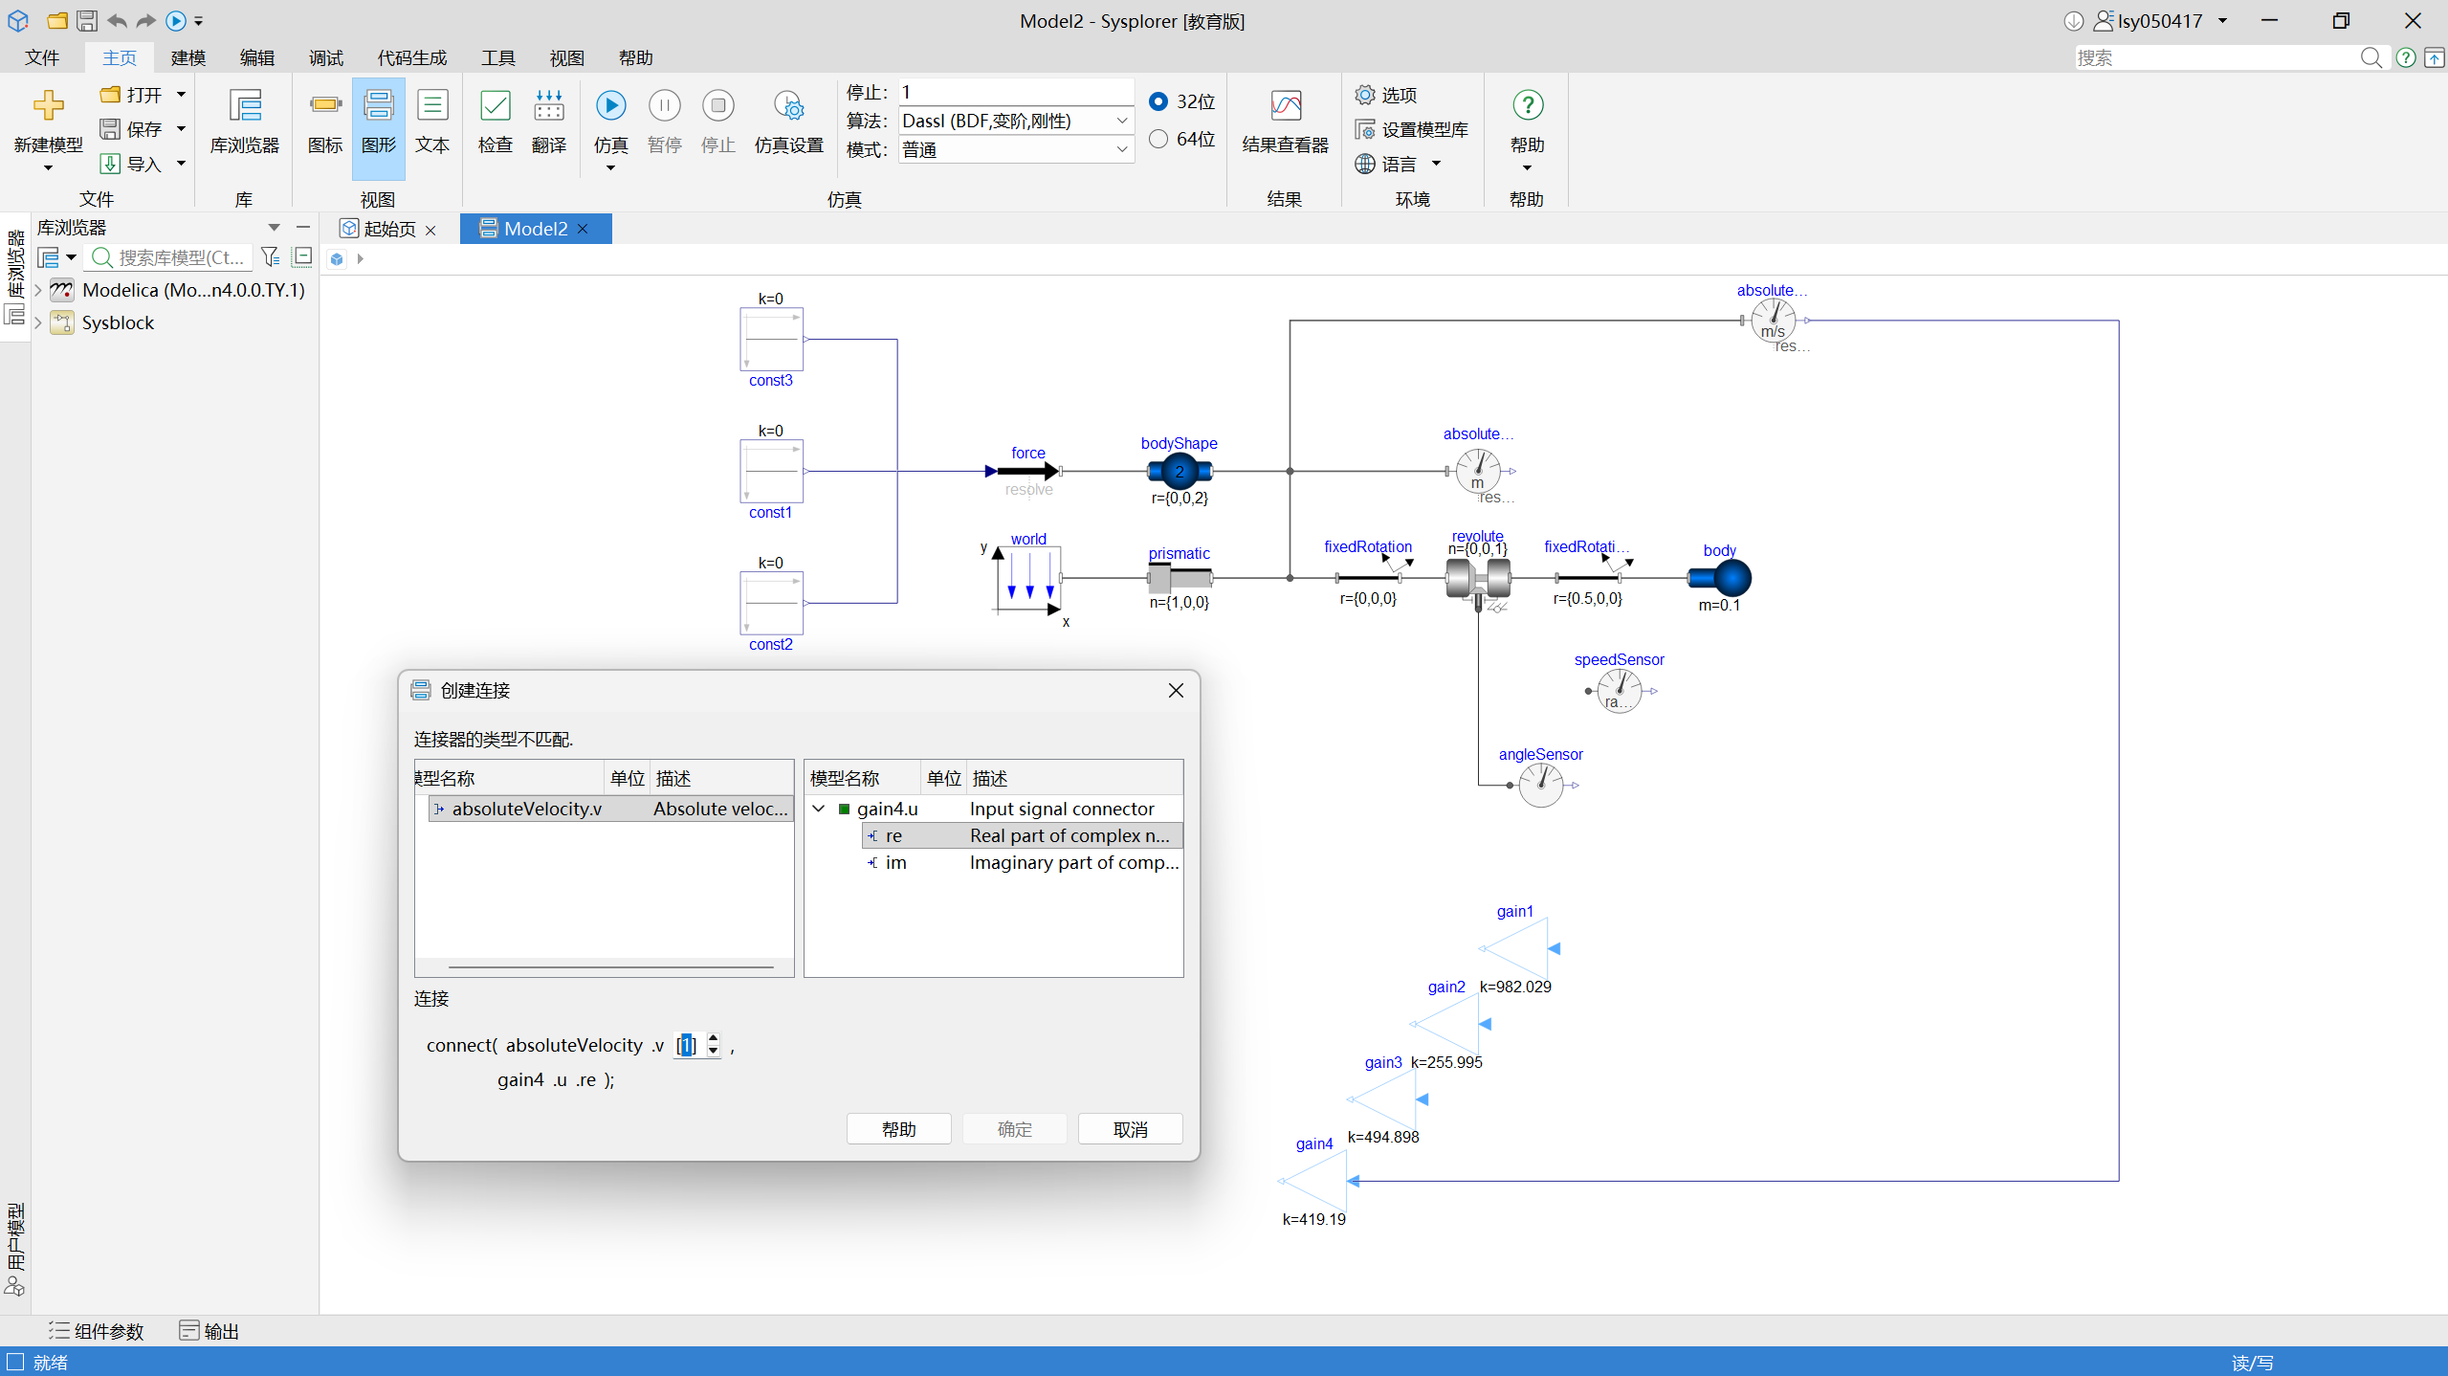Open the 库浏览器 library browser ribbon button

point(245,122)
